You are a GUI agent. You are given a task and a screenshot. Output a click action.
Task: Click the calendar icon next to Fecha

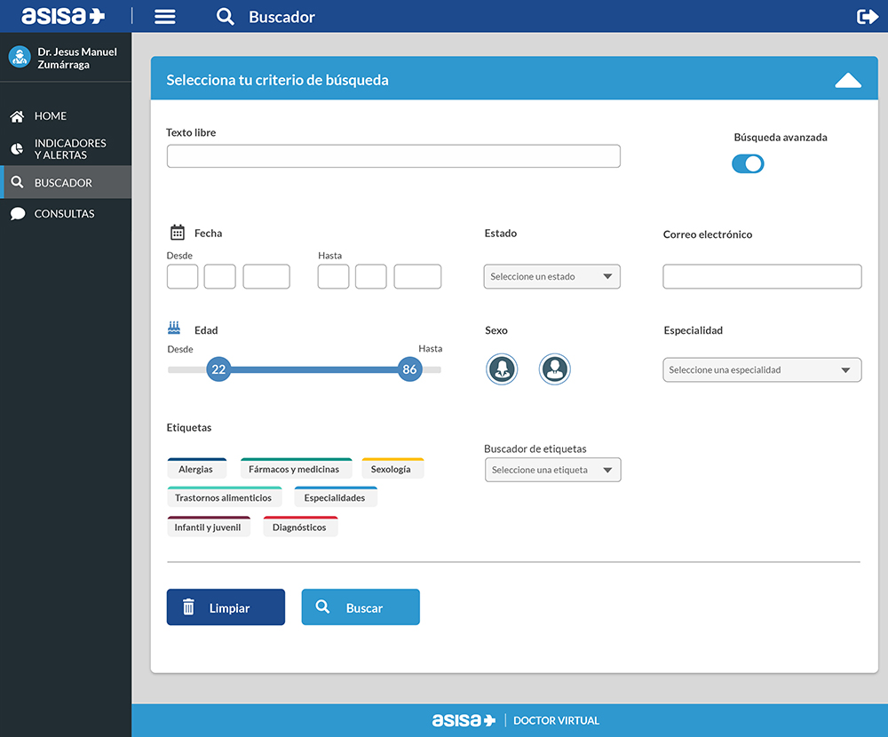[x=177, y=233]
